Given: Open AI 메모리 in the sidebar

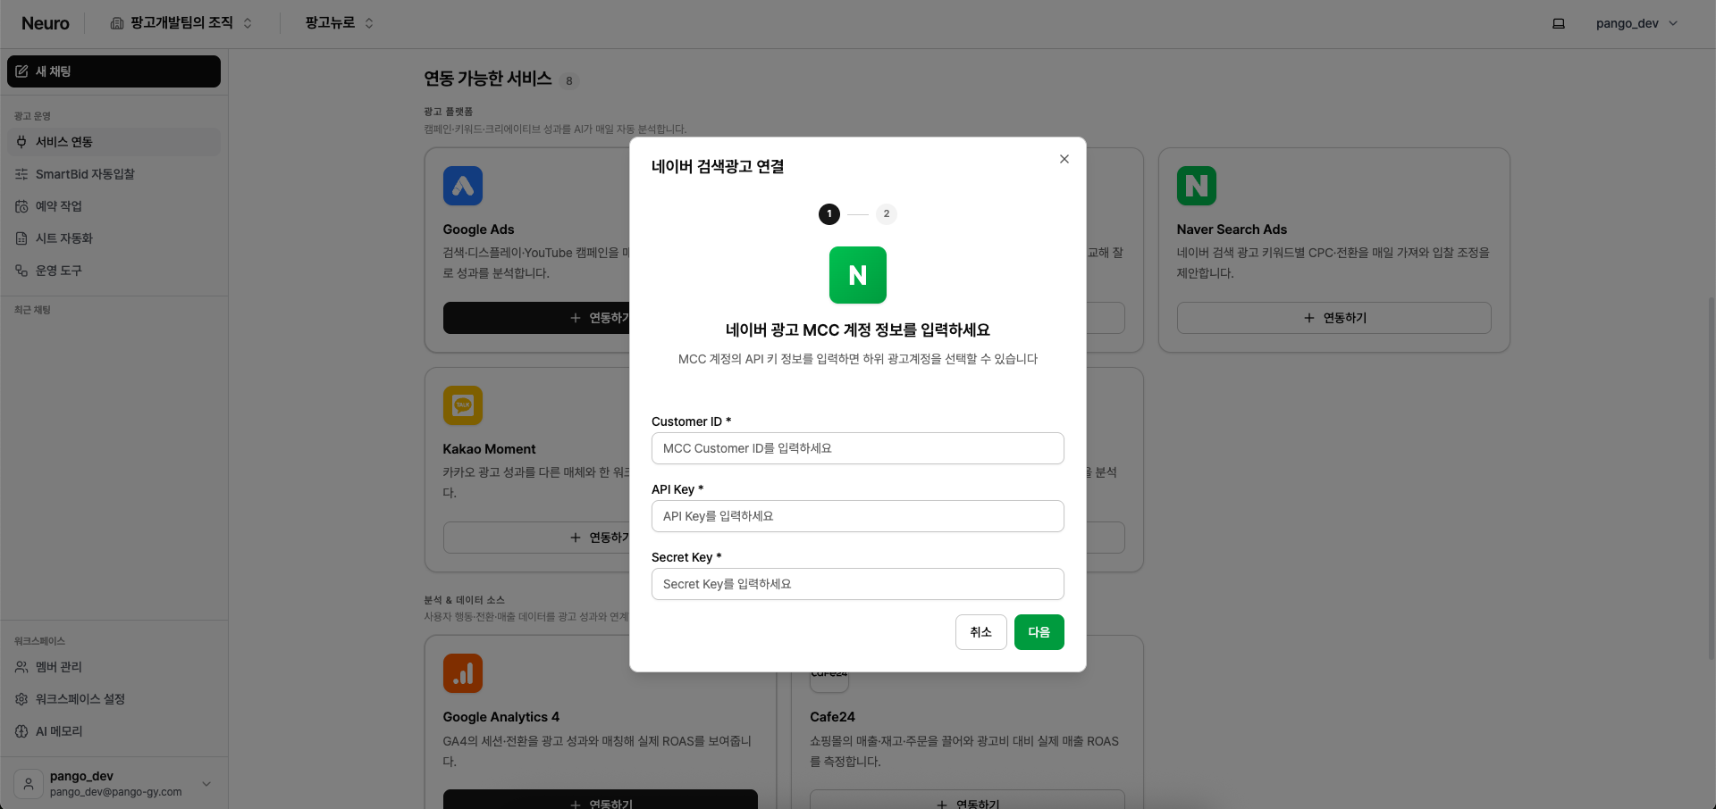Looking at the screenshot, I should pyautogui.click(x=114, y=731).
